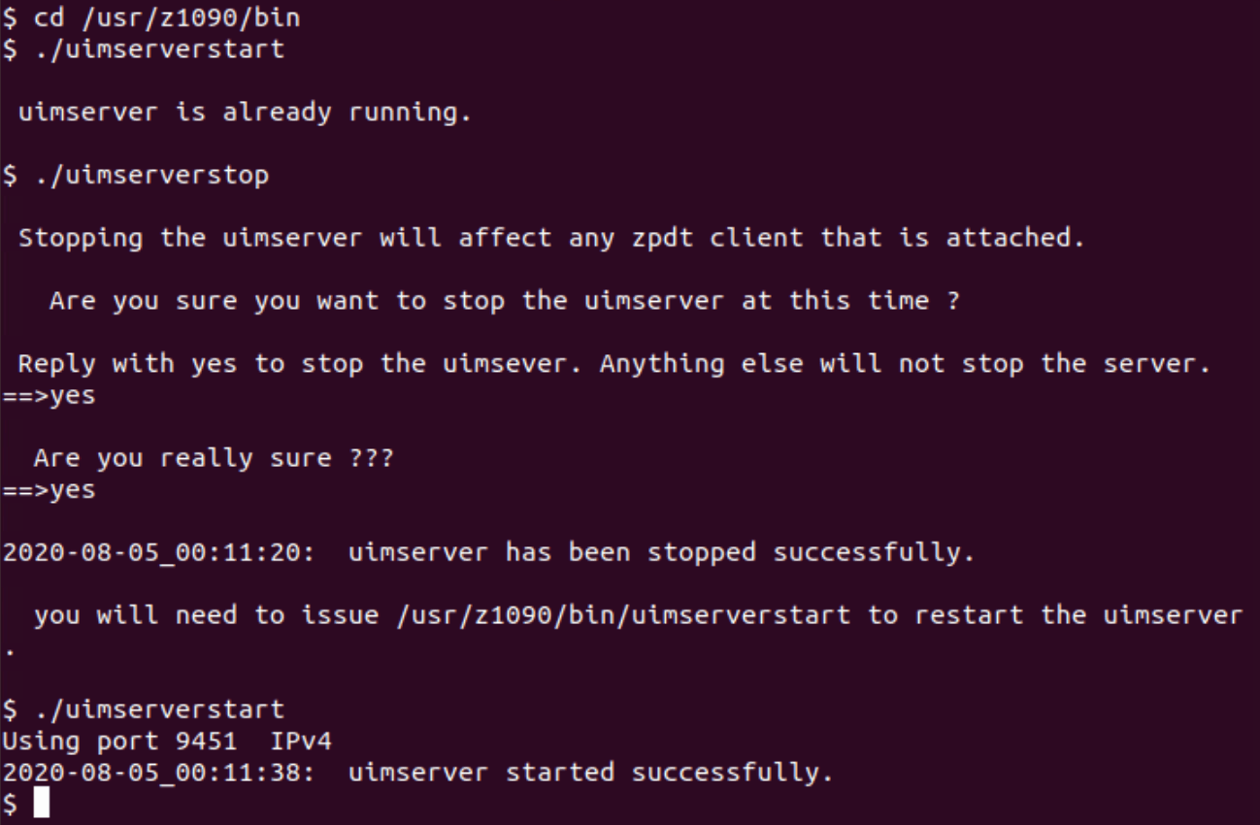Click the "IPv4" text

coord(300,742)
